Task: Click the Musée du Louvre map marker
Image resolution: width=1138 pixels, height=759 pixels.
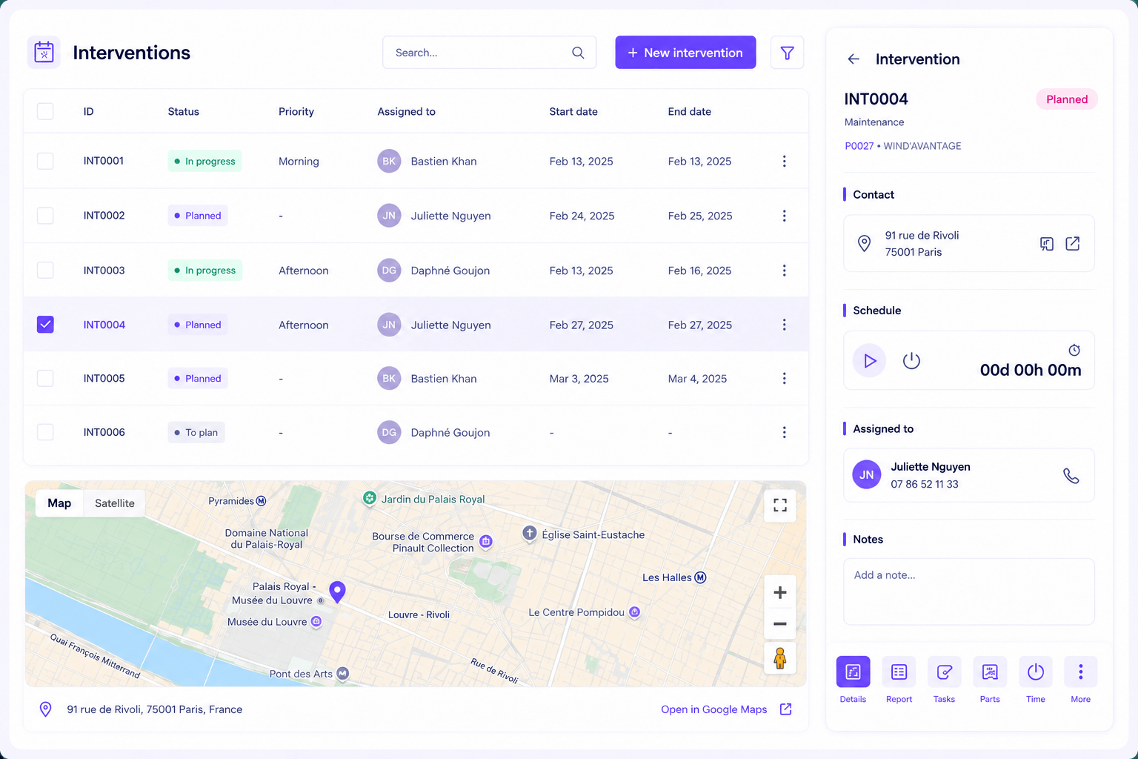Action: click(316, 622)
